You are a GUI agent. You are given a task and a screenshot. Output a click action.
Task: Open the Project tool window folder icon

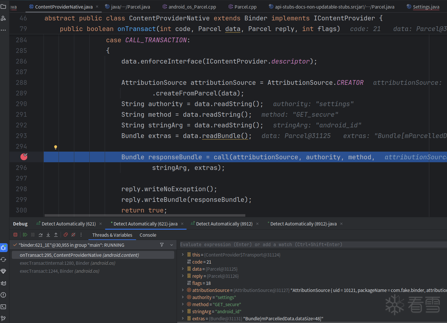tap(3, 7)
